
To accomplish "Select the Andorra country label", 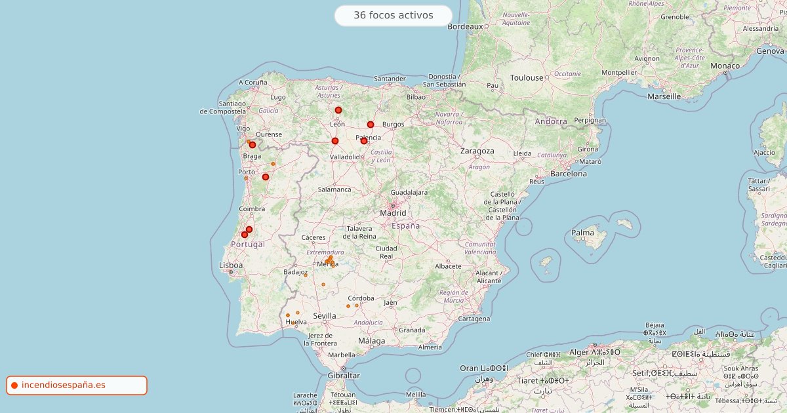I will point(551,121).
